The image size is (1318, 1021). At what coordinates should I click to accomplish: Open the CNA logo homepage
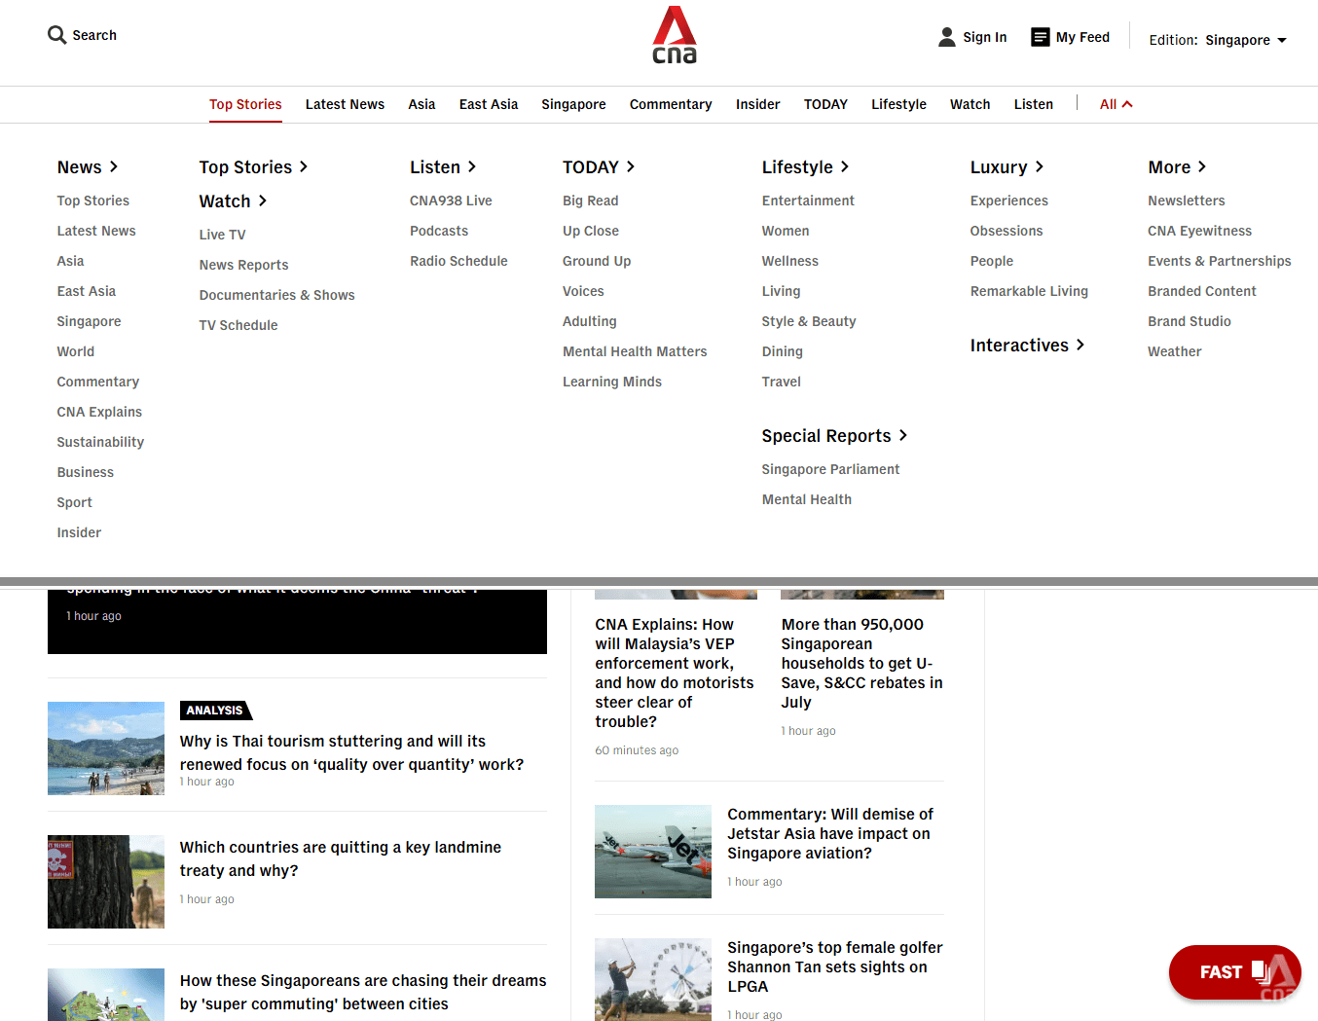675,35
